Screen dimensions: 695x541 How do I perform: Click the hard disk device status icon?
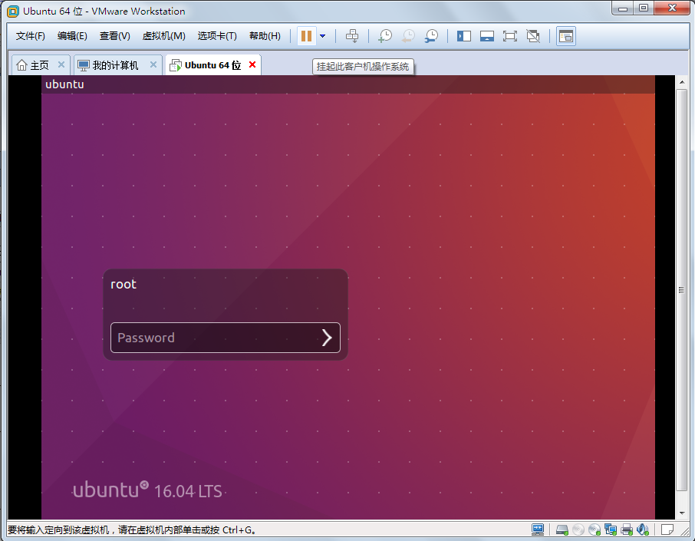562,529
